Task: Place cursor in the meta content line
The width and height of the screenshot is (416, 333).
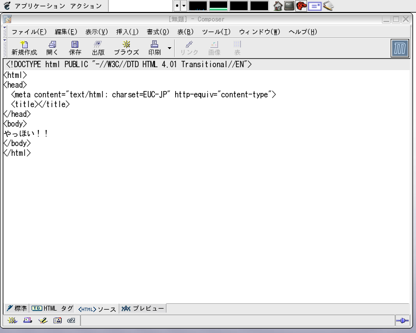Action: [144, 94]
